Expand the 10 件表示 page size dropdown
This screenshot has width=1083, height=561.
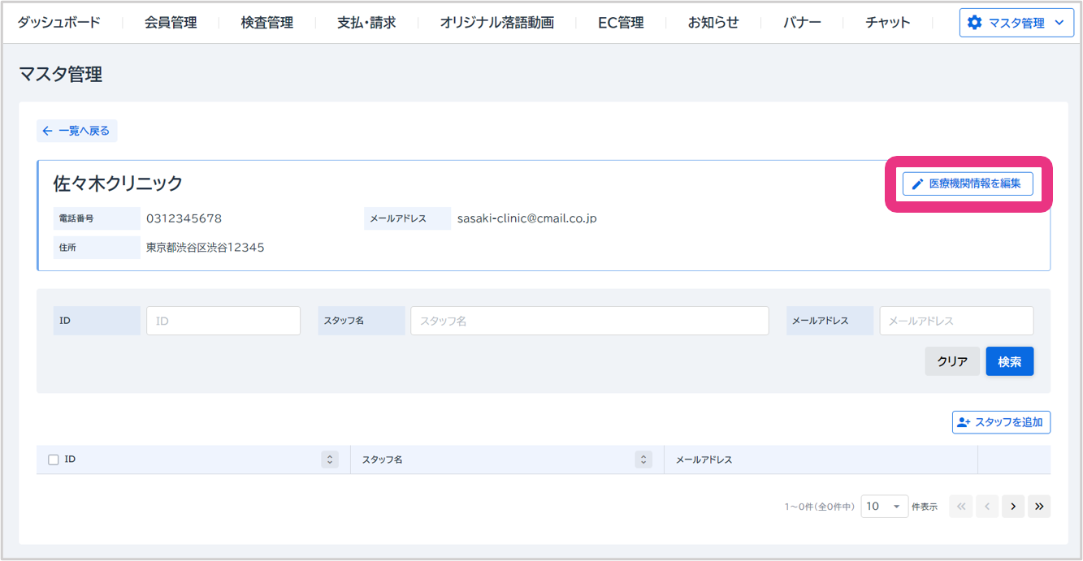pos(884,507)
